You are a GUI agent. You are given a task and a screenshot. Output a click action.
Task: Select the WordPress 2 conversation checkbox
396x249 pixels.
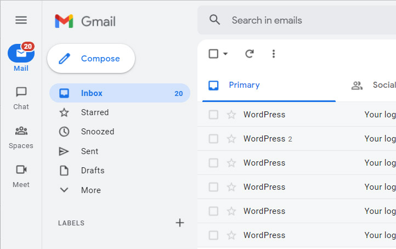(213, 139)
